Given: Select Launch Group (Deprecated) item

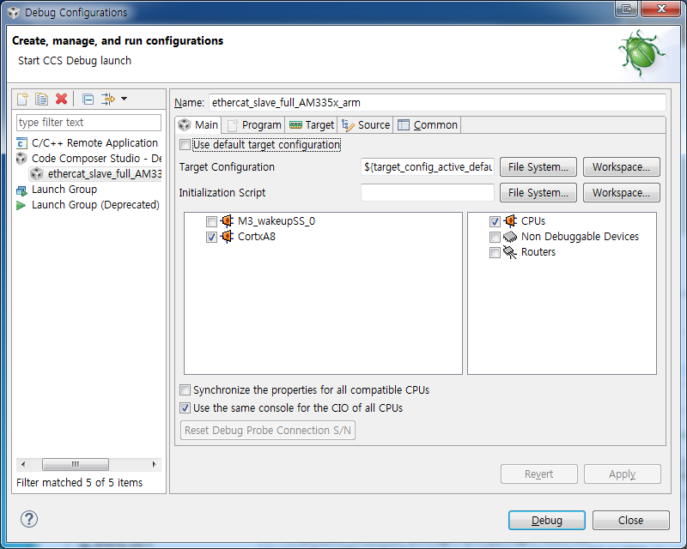Looking at the screenshot, I should pyautogui.click(x=95, y=205).
